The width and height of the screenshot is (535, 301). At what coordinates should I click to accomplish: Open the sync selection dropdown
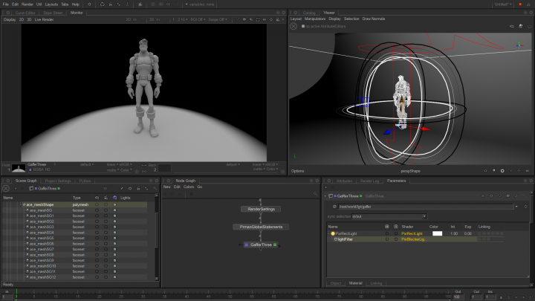[391, 216]
